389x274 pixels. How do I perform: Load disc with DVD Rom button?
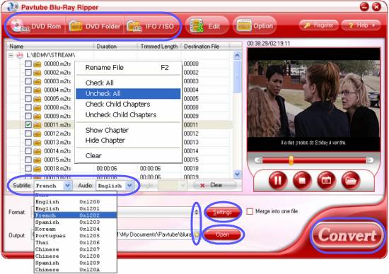click(x=36, y=26)
